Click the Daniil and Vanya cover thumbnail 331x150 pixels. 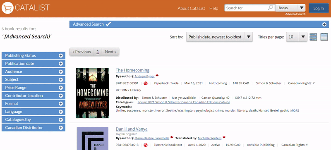pyautogui.click(x=92, y=138)
